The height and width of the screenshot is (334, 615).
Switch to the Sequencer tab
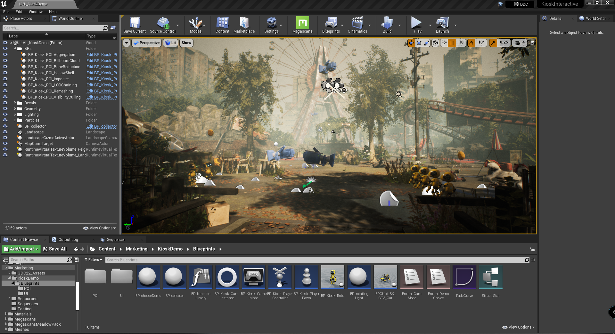pos(116,240)
